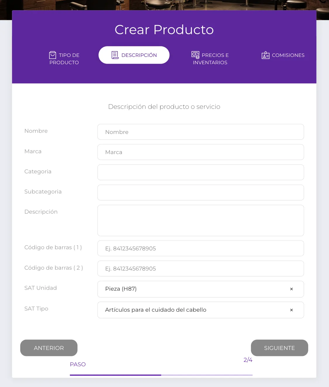The width and height of the screenshot is (329, 387).
Task: Click the Siguiente button
Action: 279,348
